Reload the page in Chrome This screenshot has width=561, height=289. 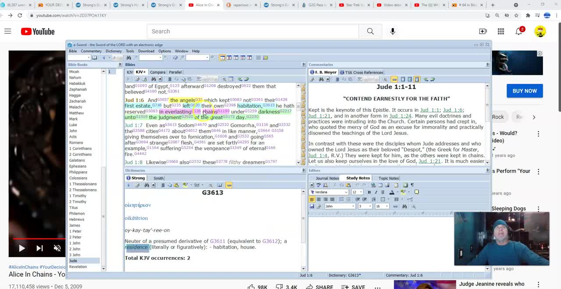coord(20,15)
